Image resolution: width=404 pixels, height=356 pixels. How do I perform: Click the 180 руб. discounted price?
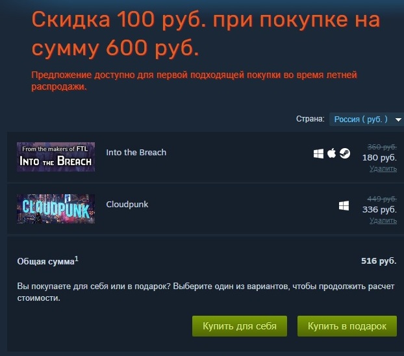tap(379, 157)
